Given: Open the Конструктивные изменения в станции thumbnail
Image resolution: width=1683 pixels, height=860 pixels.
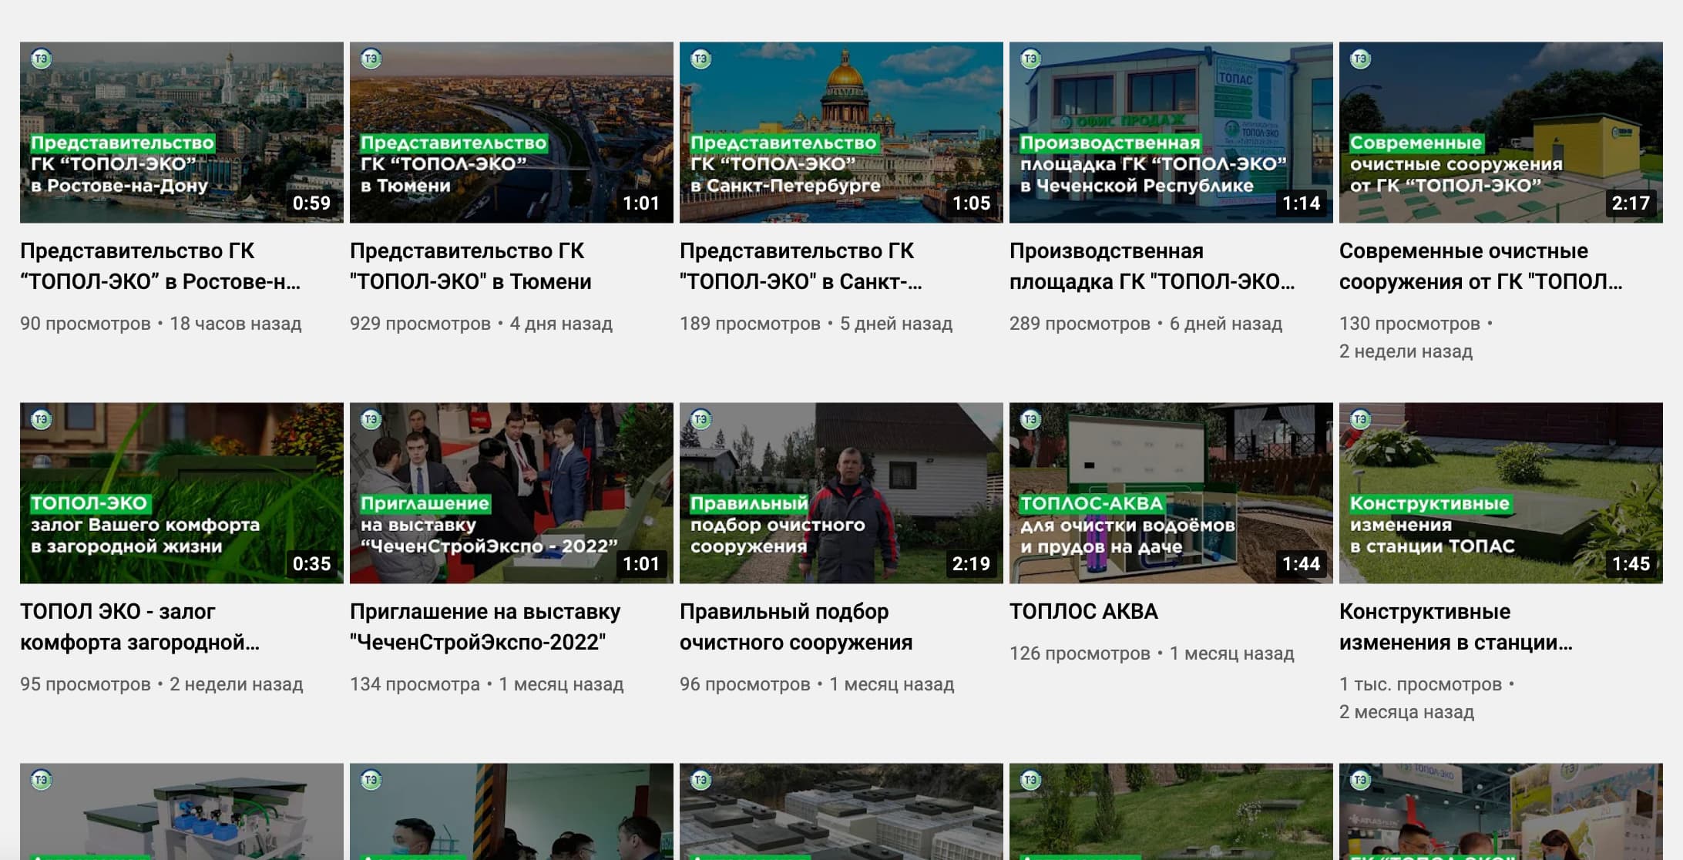Looking at the screenshot, I should coord(1501,493).
